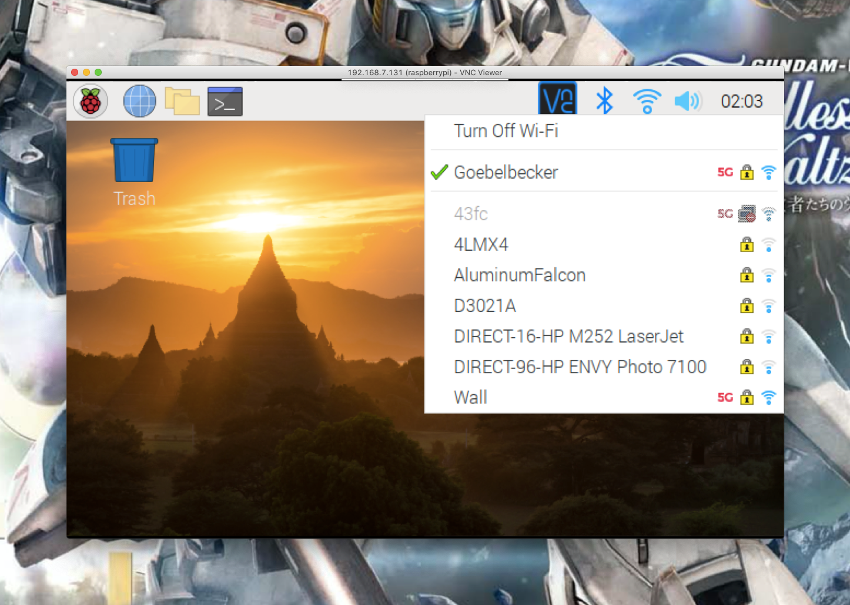Viewport: 850px width, 605px height.
Task: Open the Raspberry Pi main menu
Action: pyautogui.click(x=91, y=101)
